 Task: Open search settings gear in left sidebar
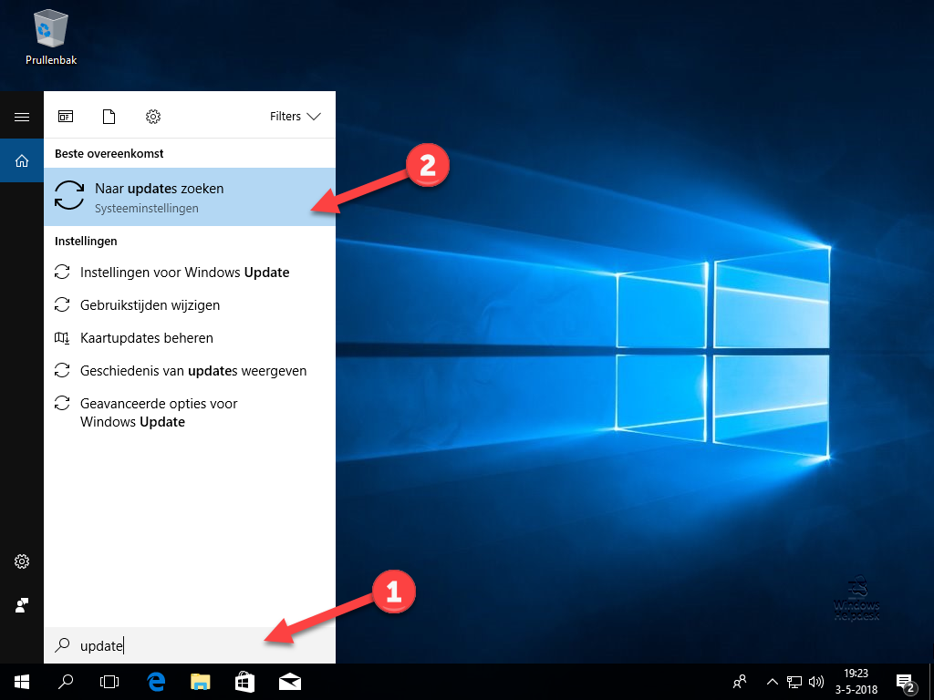[x=22, y=561]
